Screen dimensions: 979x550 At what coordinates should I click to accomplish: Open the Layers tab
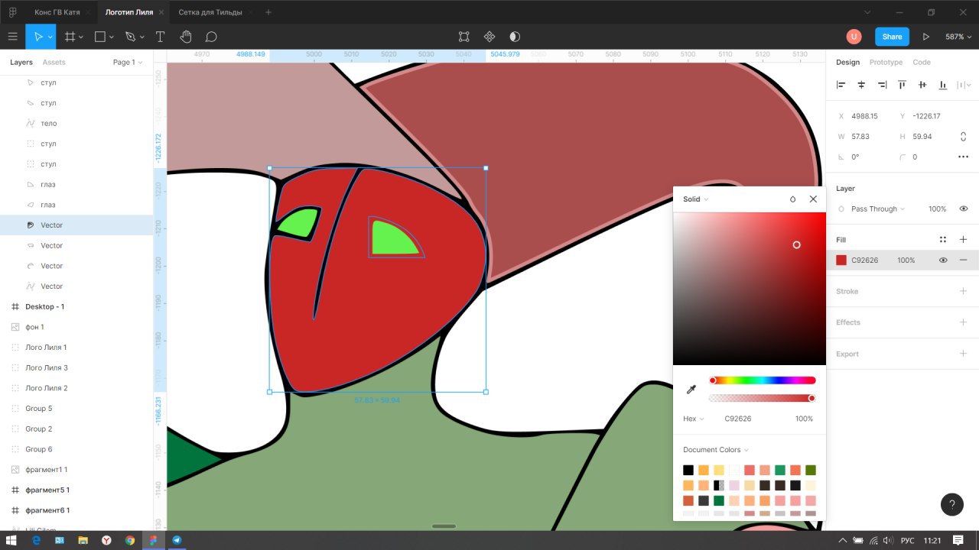[x=21, y=63]
